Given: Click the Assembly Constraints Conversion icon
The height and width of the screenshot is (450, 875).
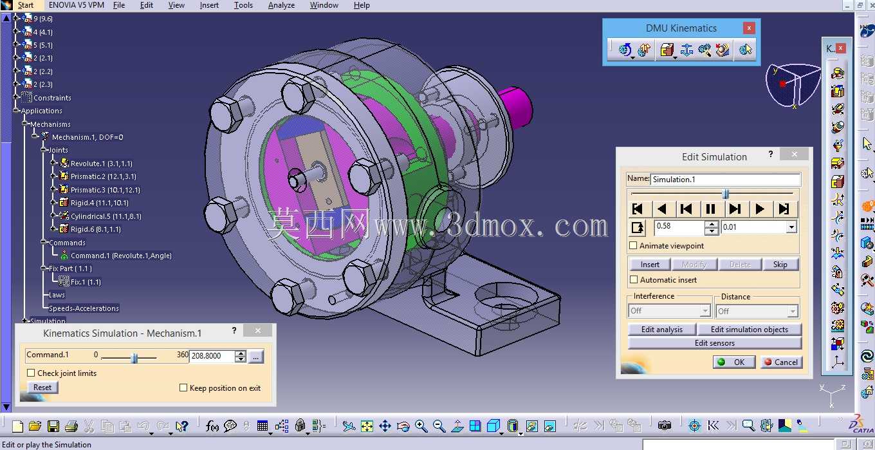Looking at the screenshot, I should 705,50.
